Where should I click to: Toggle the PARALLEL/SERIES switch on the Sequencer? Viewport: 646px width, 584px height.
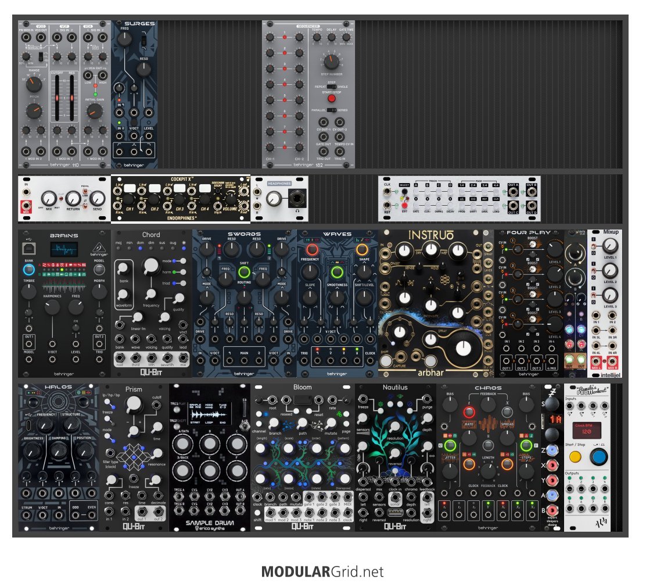[x=332, y=110]
